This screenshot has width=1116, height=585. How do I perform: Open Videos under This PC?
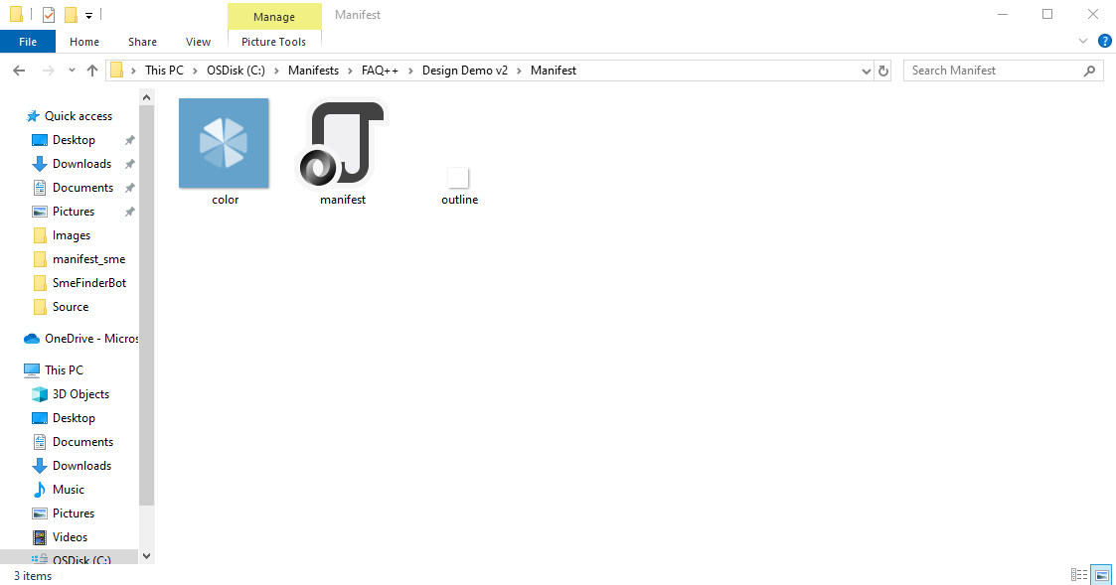coord(70,537)
